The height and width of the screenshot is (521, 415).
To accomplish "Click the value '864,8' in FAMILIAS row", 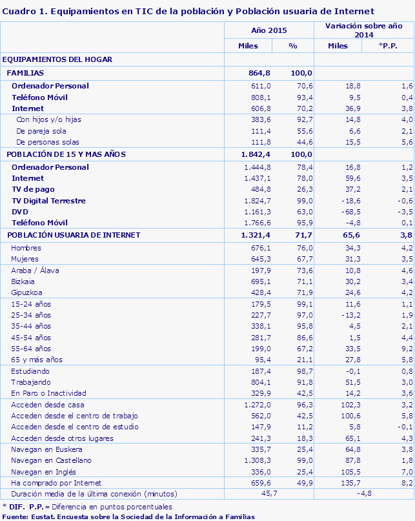I will pos(259,73).
